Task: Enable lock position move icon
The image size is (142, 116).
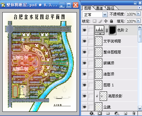Action: (x=106, y=21)
